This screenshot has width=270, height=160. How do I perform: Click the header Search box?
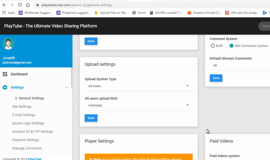tap(264, 26)
